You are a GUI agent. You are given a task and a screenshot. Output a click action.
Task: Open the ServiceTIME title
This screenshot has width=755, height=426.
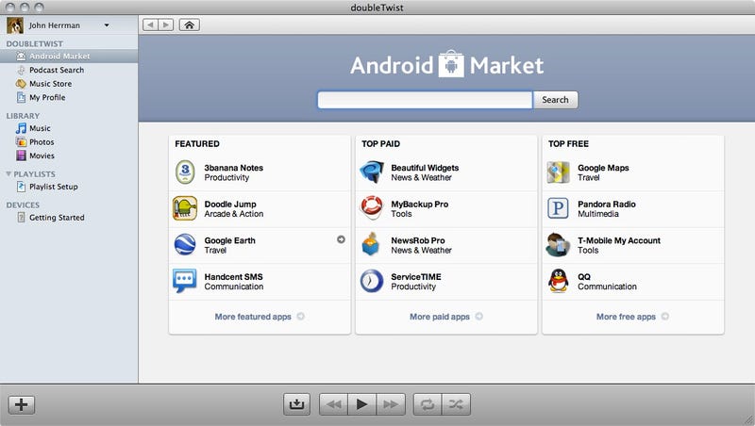tap(416, 277)
